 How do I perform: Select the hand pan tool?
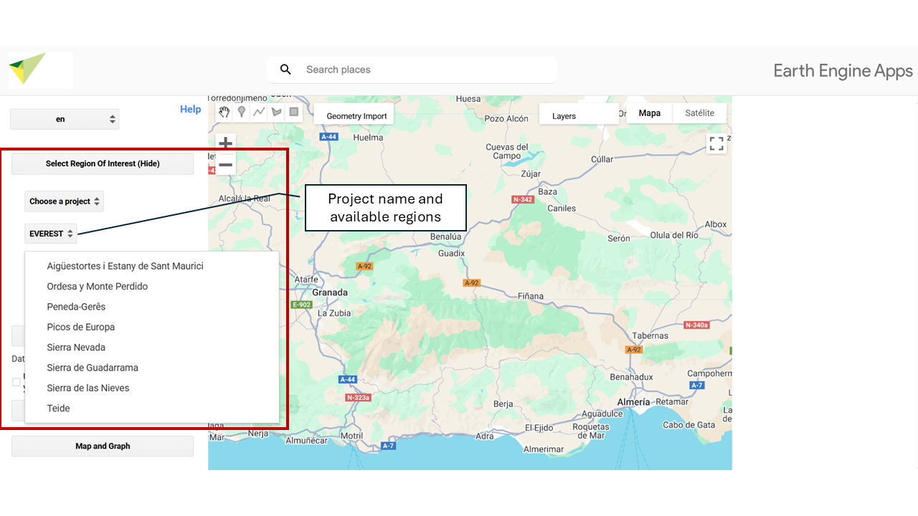(x=224, y=112)
